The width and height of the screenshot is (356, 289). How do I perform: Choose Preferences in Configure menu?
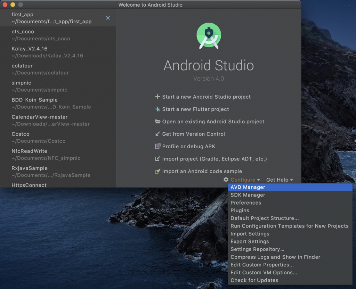[290, 203]
